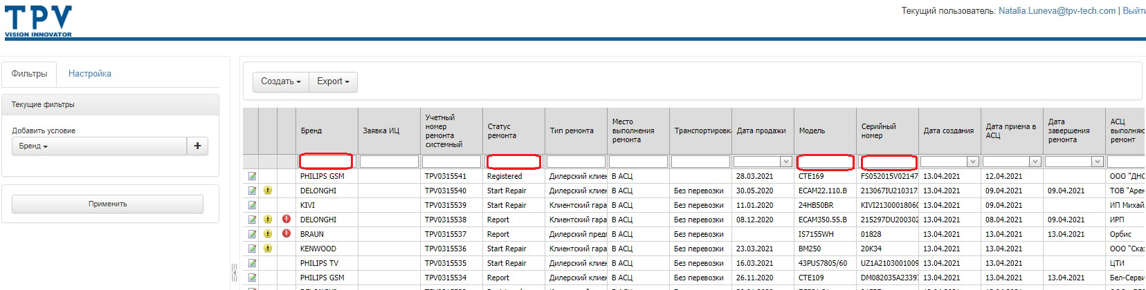Select repair number cell TPV0315541
Viewport: 1146px width, 290px height.
[451, 176]
